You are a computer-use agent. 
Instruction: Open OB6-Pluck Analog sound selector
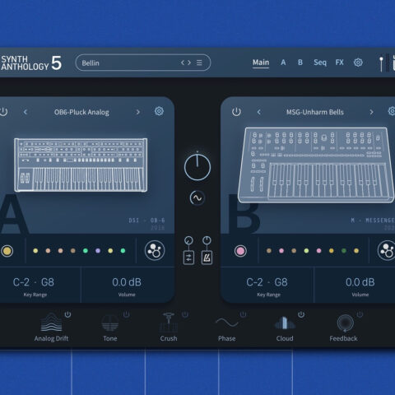pos(81,112)
